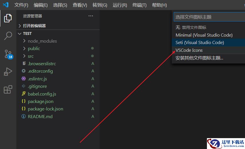
Task: Click the info icon beside README.md
Action: (x=23, y=116)
